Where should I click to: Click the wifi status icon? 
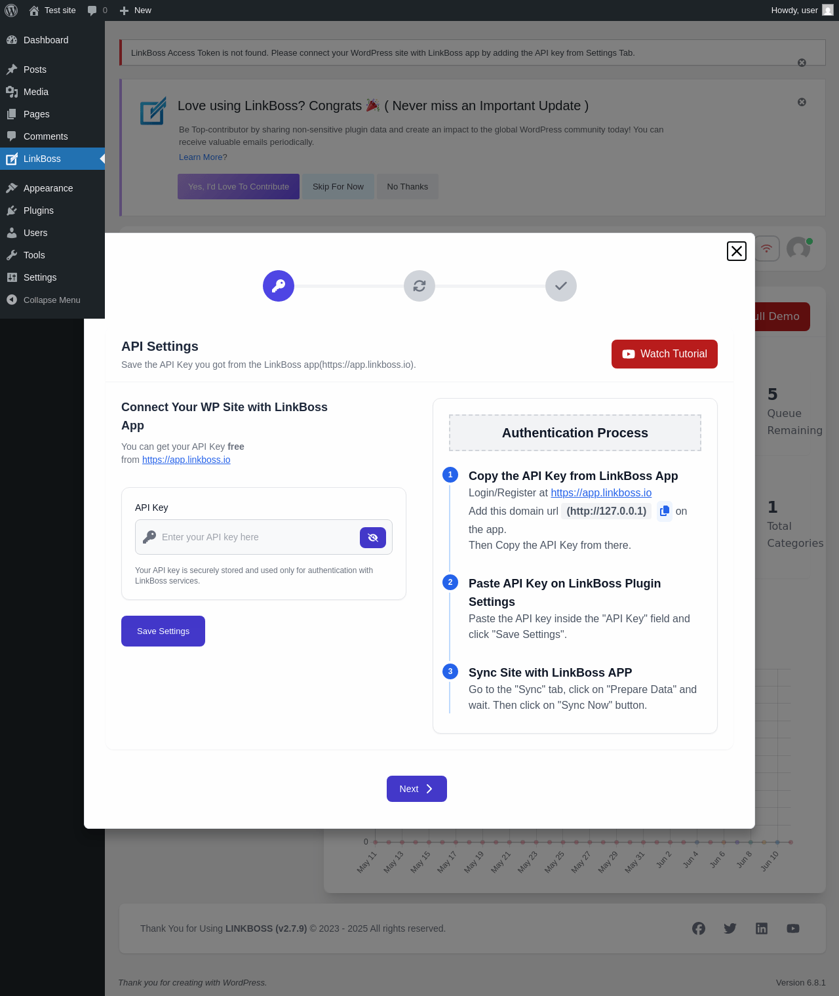coord(767,249)
